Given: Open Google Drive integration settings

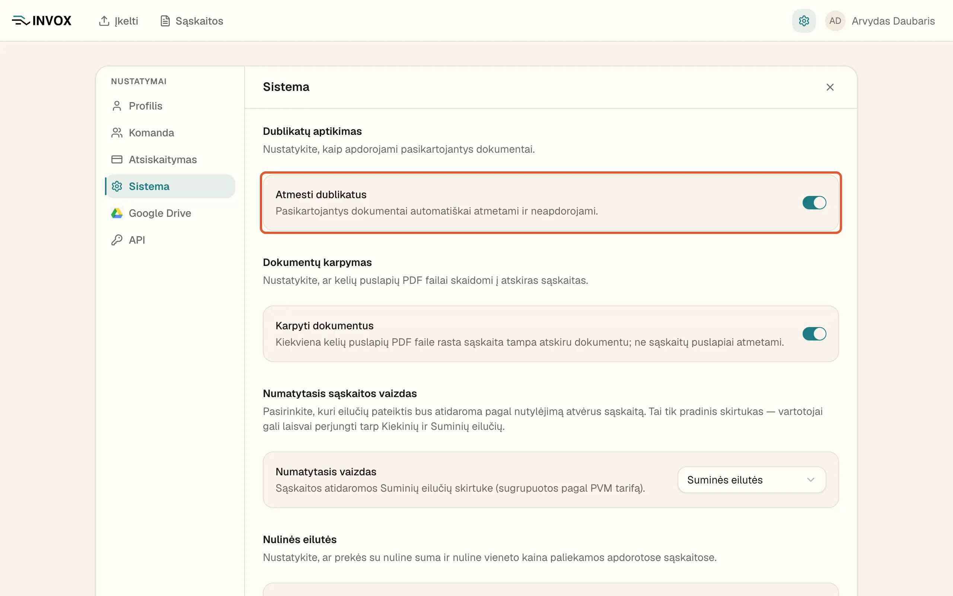Looking at the screenshot, I should coord(170,213).
